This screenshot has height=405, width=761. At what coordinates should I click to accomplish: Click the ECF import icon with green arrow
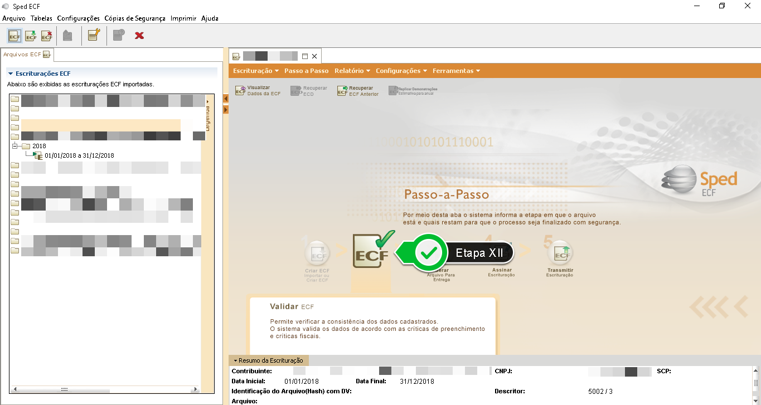coord(31,36)
